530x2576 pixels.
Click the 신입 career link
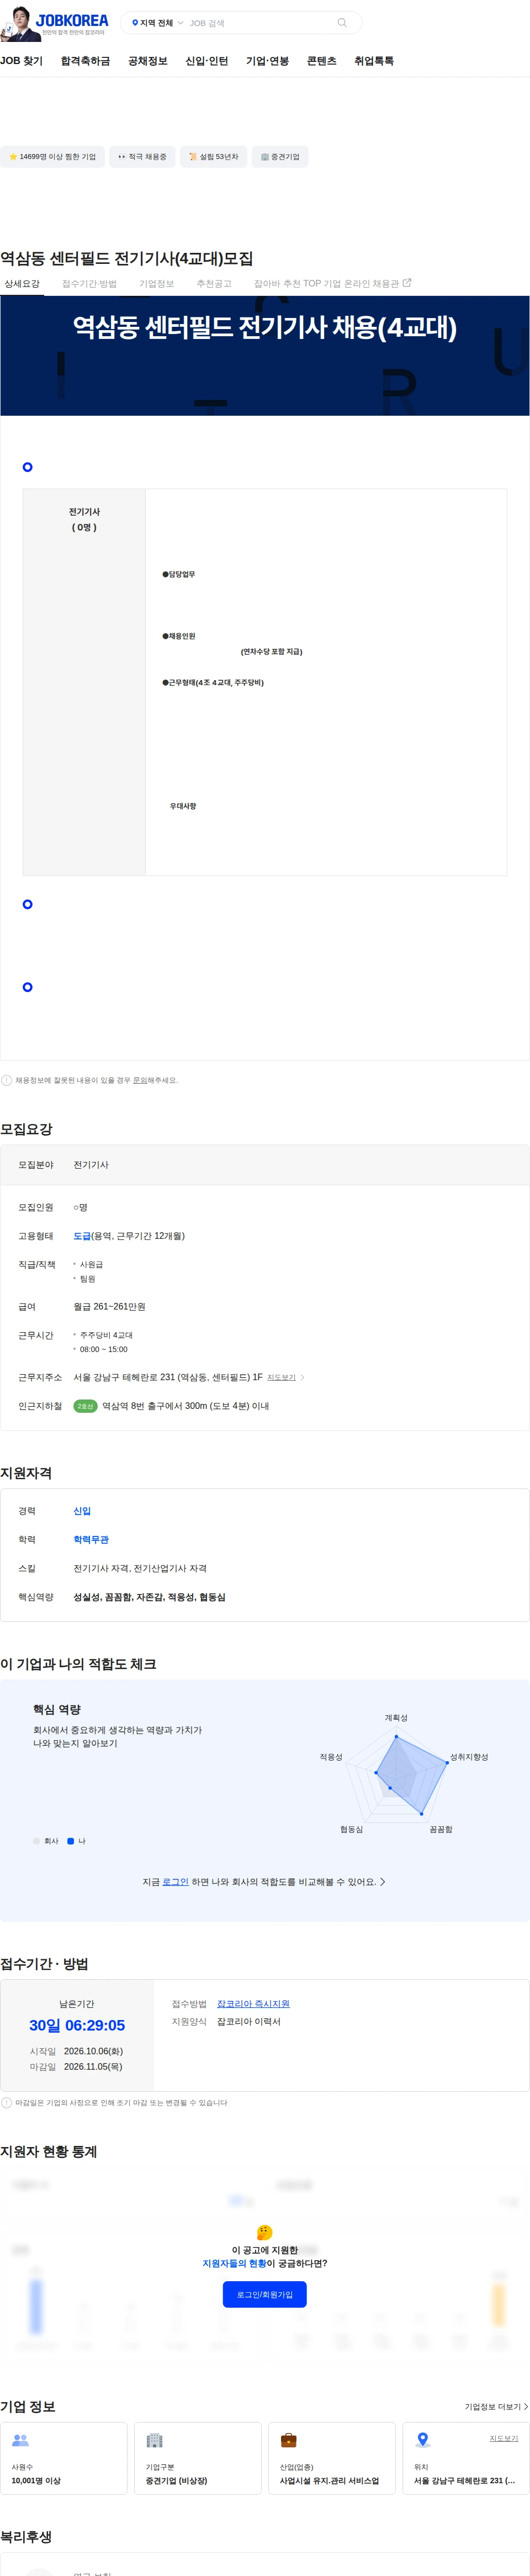tap(82, 1511)
